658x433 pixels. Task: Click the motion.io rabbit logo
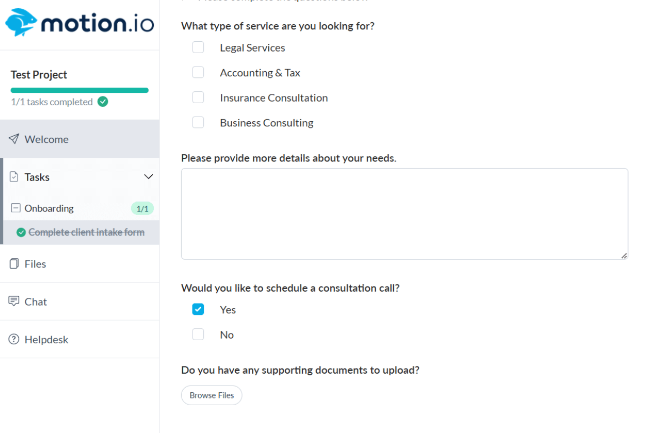(x=21, y=23)
